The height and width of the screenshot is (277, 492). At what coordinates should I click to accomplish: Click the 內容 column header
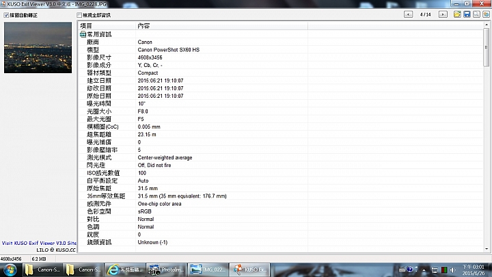pyautogui.click(x=221, y=26)
